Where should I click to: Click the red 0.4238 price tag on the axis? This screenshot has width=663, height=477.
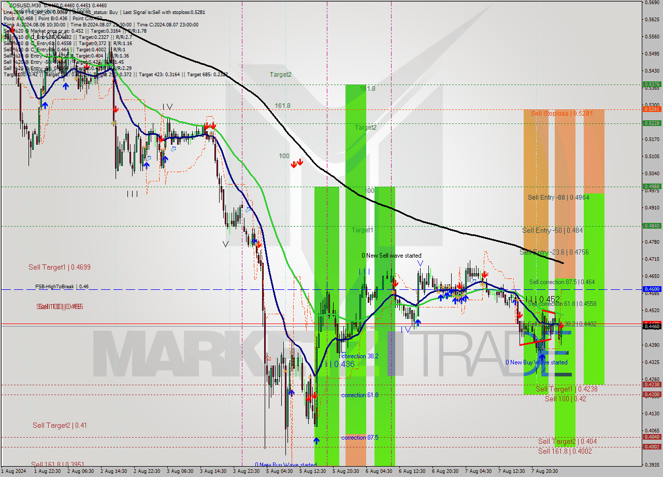[651, 384]
